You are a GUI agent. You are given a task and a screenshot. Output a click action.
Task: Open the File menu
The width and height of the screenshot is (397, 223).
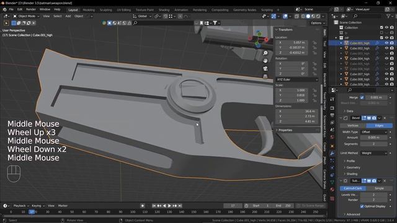[x=11, y=9]
